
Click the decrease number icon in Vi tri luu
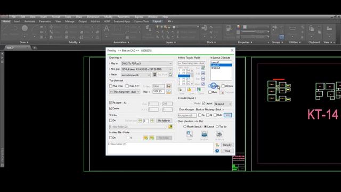140,121
